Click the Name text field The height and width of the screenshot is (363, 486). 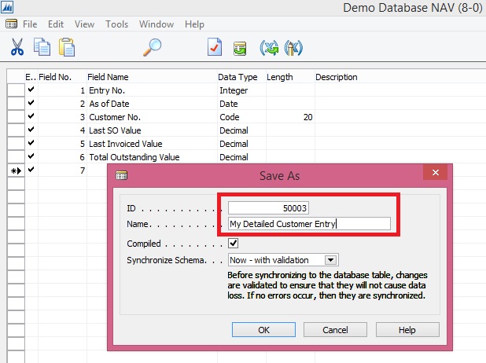point(309,224)
